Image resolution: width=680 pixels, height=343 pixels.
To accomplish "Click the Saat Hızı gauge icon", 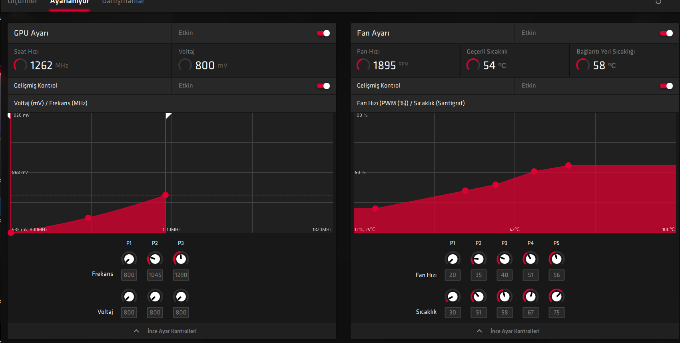I will tap(20, 65).
